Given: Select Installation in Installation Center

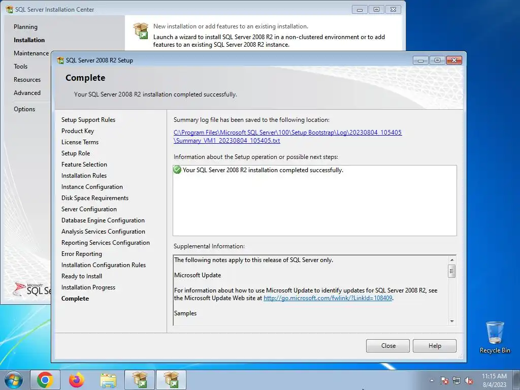Looking at the screenshot, I should click(x=29, y=40).
